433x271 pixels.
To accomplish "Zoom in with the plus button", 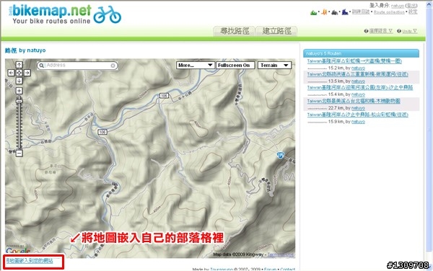I will pyautogui.click(x=19, y=91).
